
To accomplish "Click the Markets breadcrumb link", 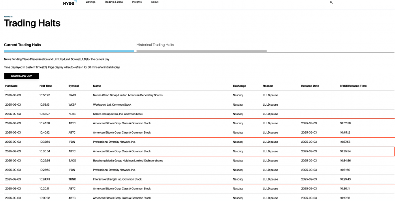I will (8, 17).
